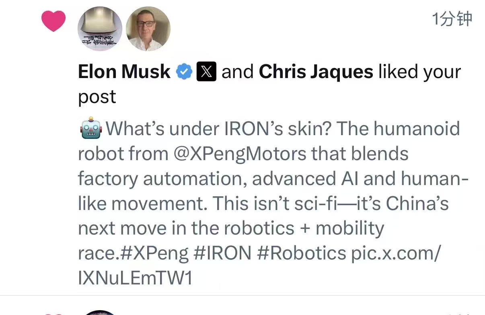Viewport: 485px width, 315px height.
Task: Click the blue verified checkmark badge
Action: coord(185,72)
